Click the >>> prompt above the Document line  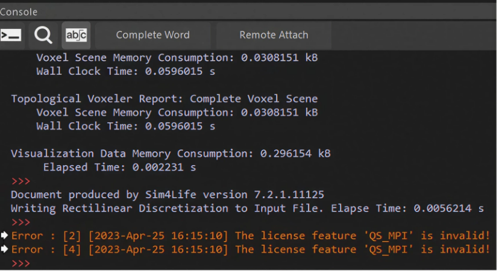click(x=20, y=181)
